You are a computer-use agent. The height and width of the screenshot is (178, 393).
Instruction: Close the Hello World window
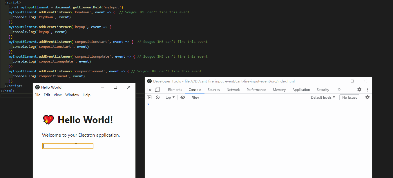point(129,87)
